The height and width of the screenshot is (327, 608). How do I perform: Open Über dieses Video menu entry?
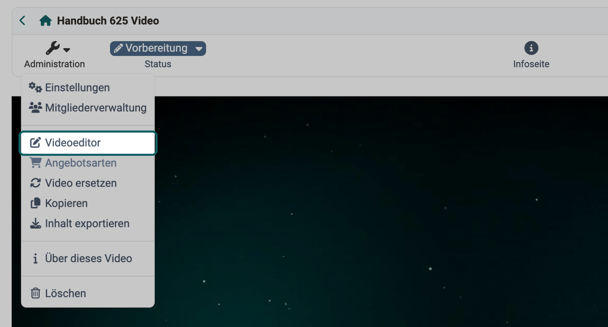(88, 258)
